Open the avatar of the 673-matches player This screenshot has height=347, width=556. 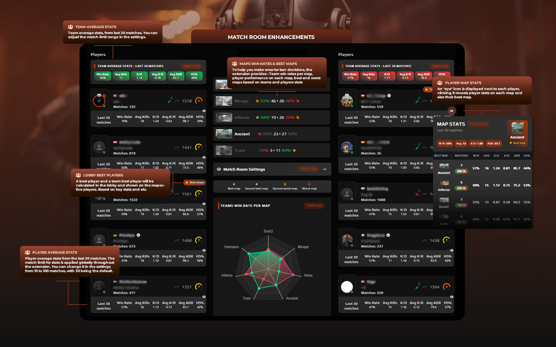(99, 240)
